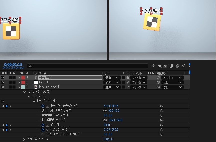Enable motion blur for all layers icon
The image size is (216, 142).
[177, 66]
